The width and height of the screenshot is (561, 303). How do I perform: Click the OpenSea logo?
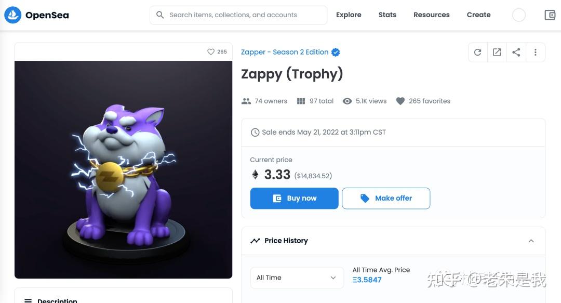pyautogui.click(x=35, y=15)
